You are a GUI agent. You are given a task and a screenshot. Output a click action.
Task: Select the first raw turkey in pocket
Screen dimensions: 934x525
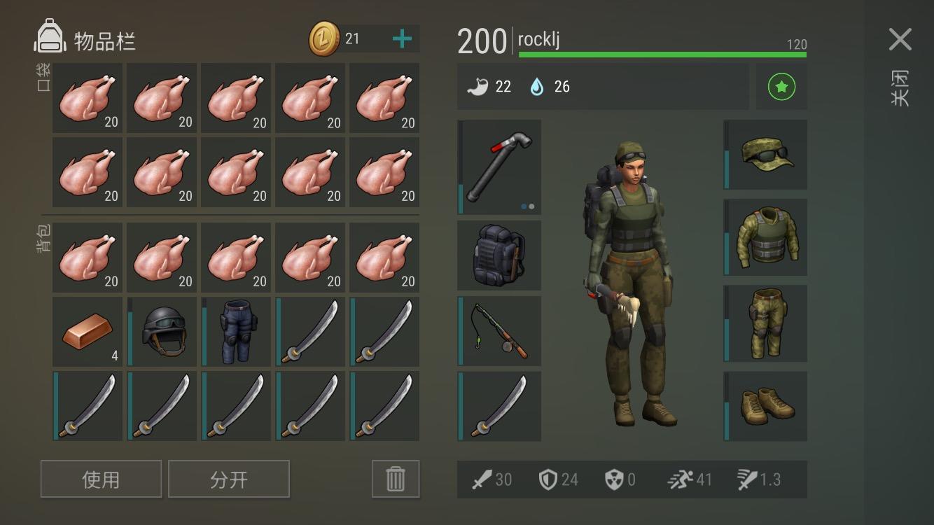[88, 98]
